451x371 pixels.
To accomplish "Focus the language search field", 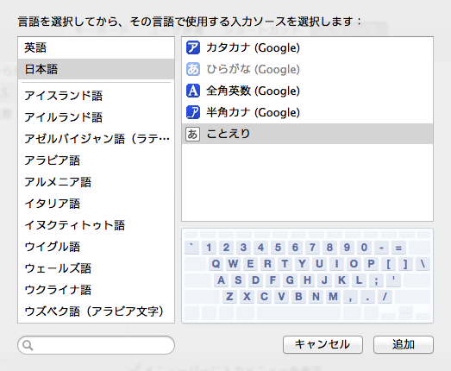I will pos(96,345).
